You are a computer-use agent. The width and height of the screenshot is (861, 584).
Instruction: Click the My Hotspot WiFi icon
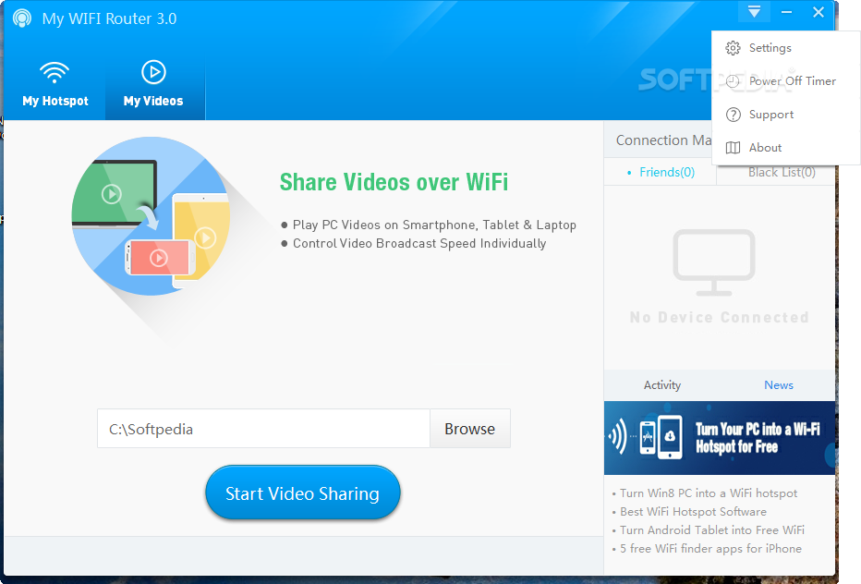(55, 72)
